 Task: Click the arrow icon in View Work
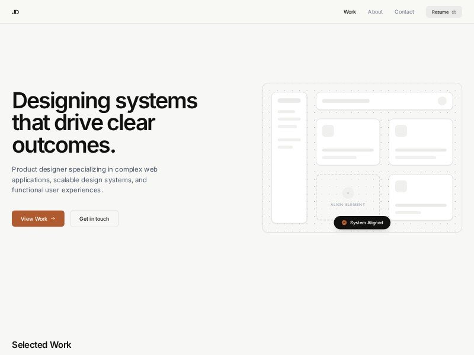pyautogui.click(x=53, y=218)
